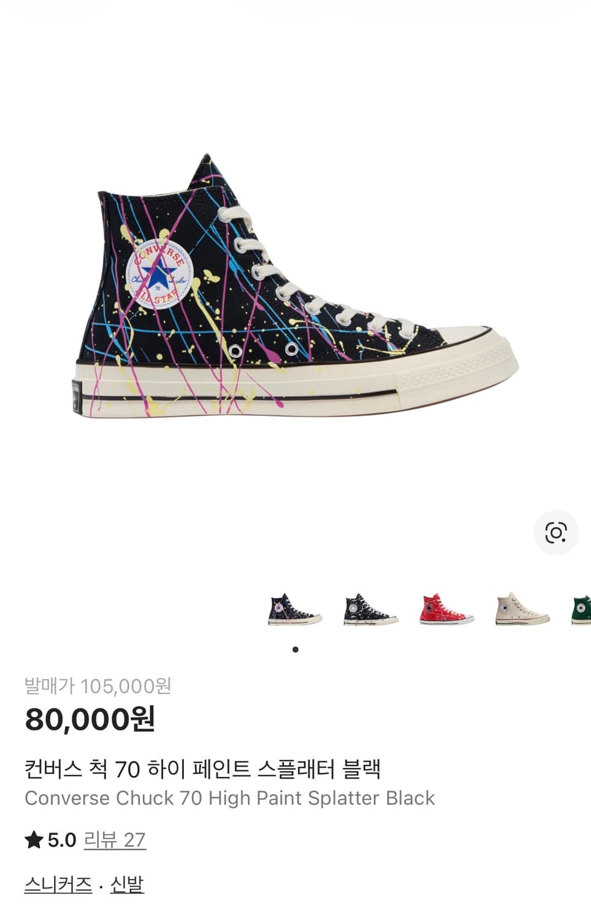Choose the red Converse shoe thumbnail
Image resolution: width=591 pixels, height=920 pixels.
click(x=446, y=610)
